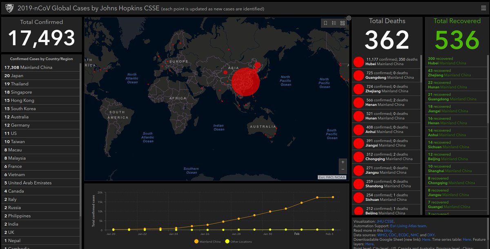Select 8 Macau in country list
Screen dimensions: 490x249
tap(41, 150)
